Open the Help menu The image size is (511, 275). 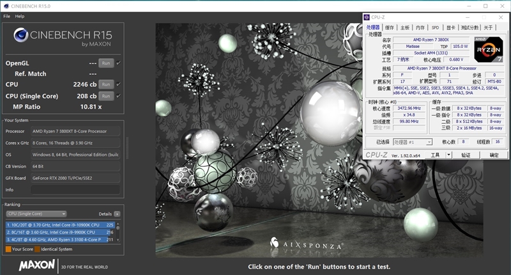coord(20,17)
